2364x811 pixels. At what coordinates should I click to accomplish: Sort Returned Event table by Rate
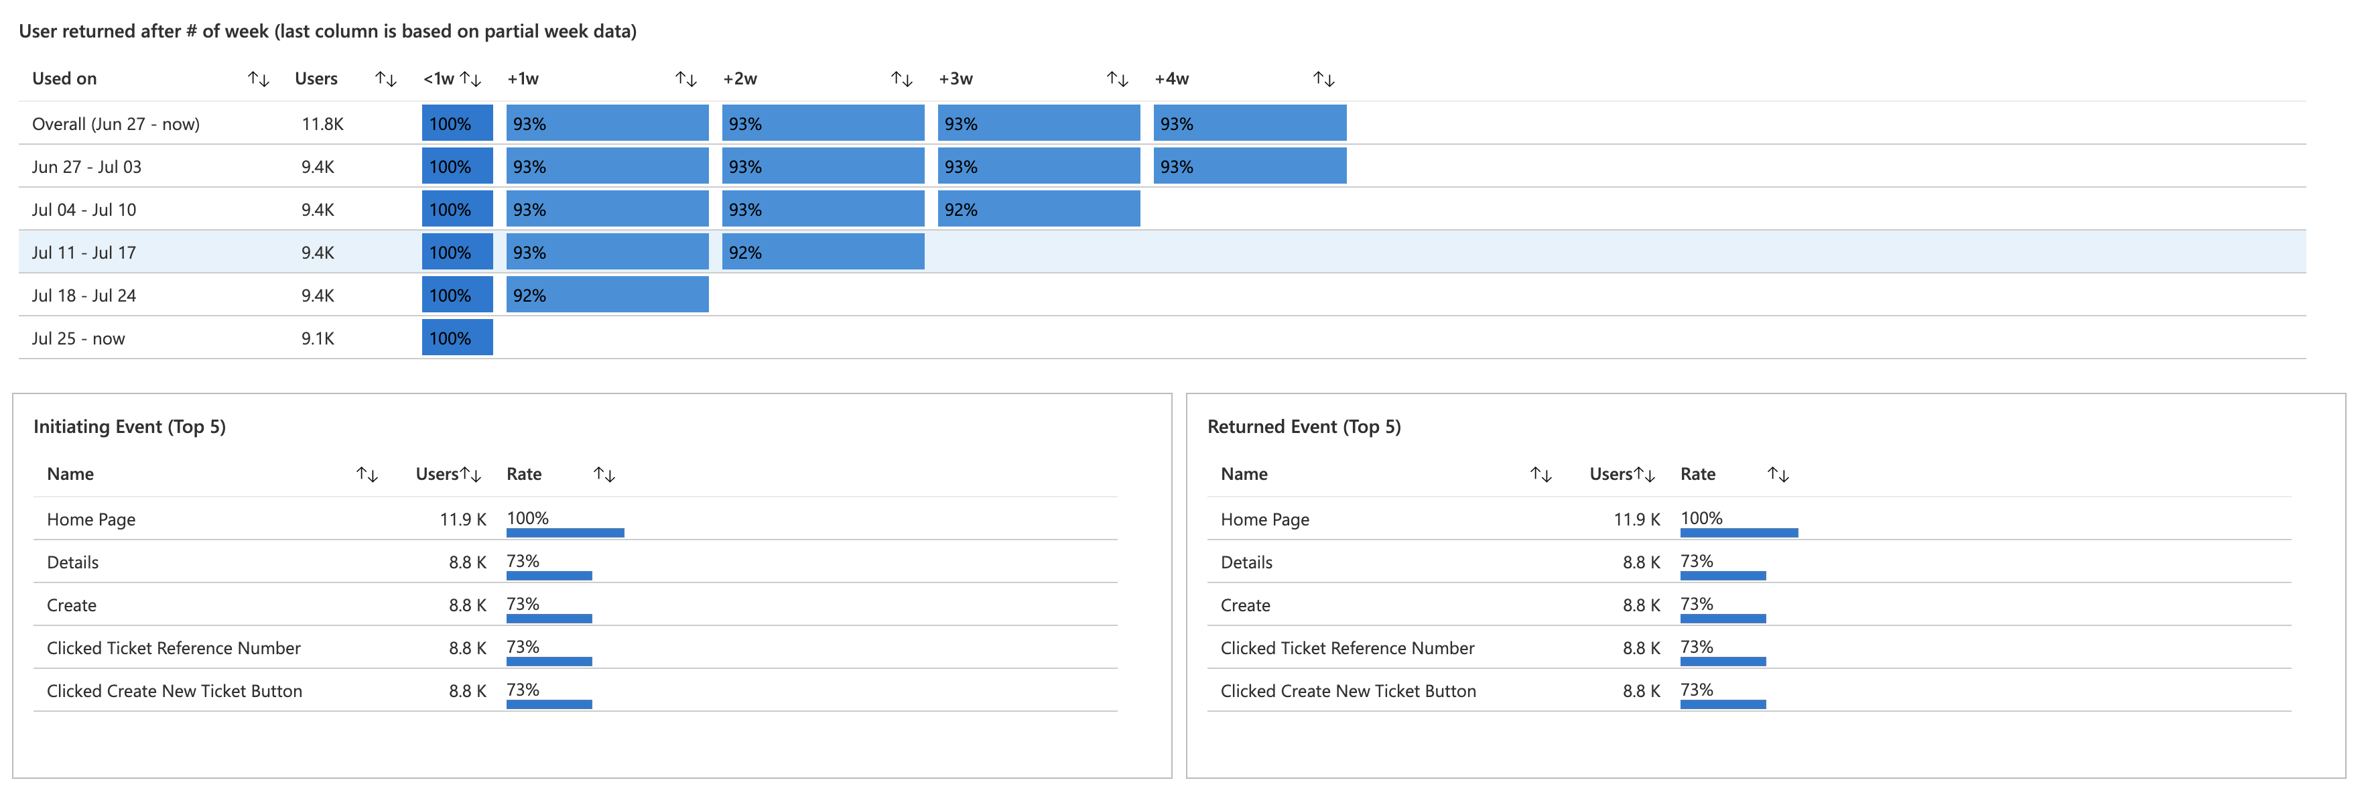tap(1778, 474)
